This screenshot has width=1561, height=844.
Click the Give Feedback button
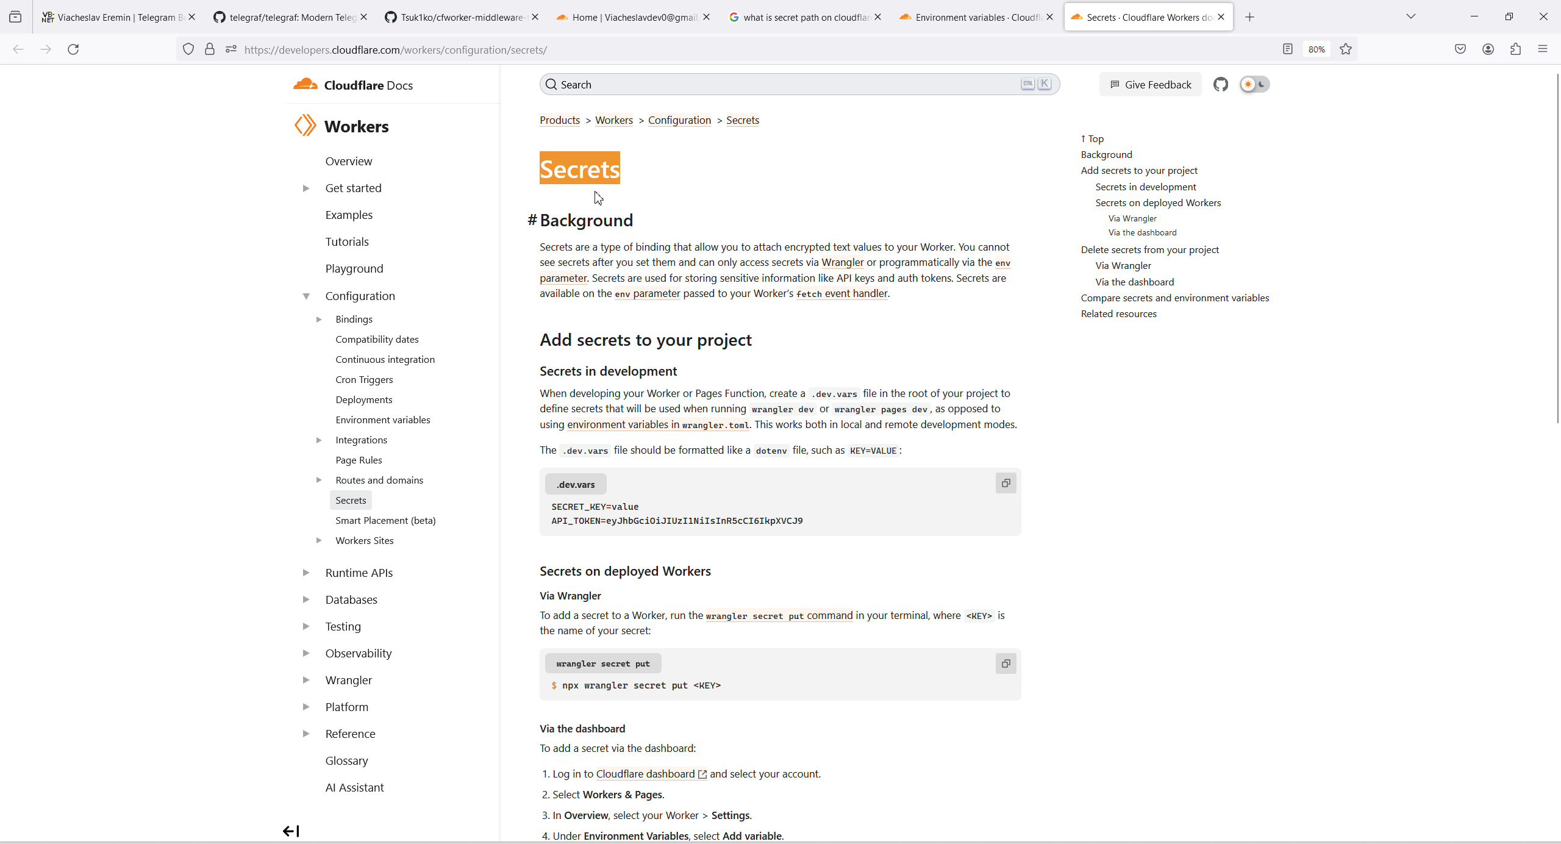1150,85
